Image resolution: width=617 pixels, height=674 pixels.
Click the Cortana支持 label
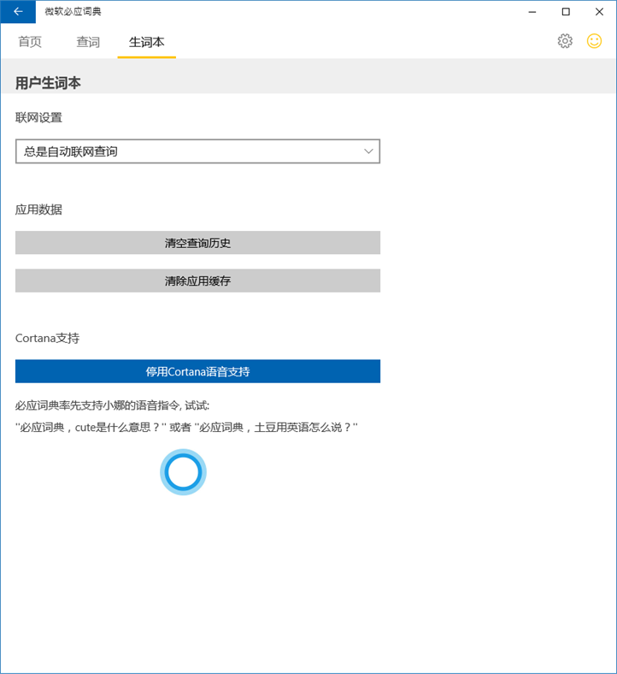[x=47, y=339]
